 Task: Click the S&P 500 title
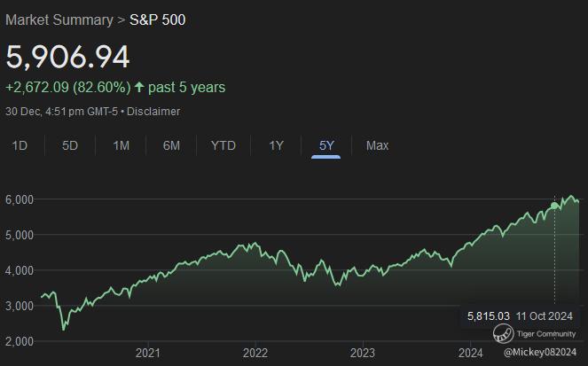pyautogui.click(x=158, y=19)
